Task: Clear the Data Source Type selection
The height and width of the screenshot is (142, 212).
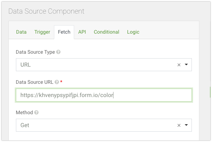Action: coord(179,65)
